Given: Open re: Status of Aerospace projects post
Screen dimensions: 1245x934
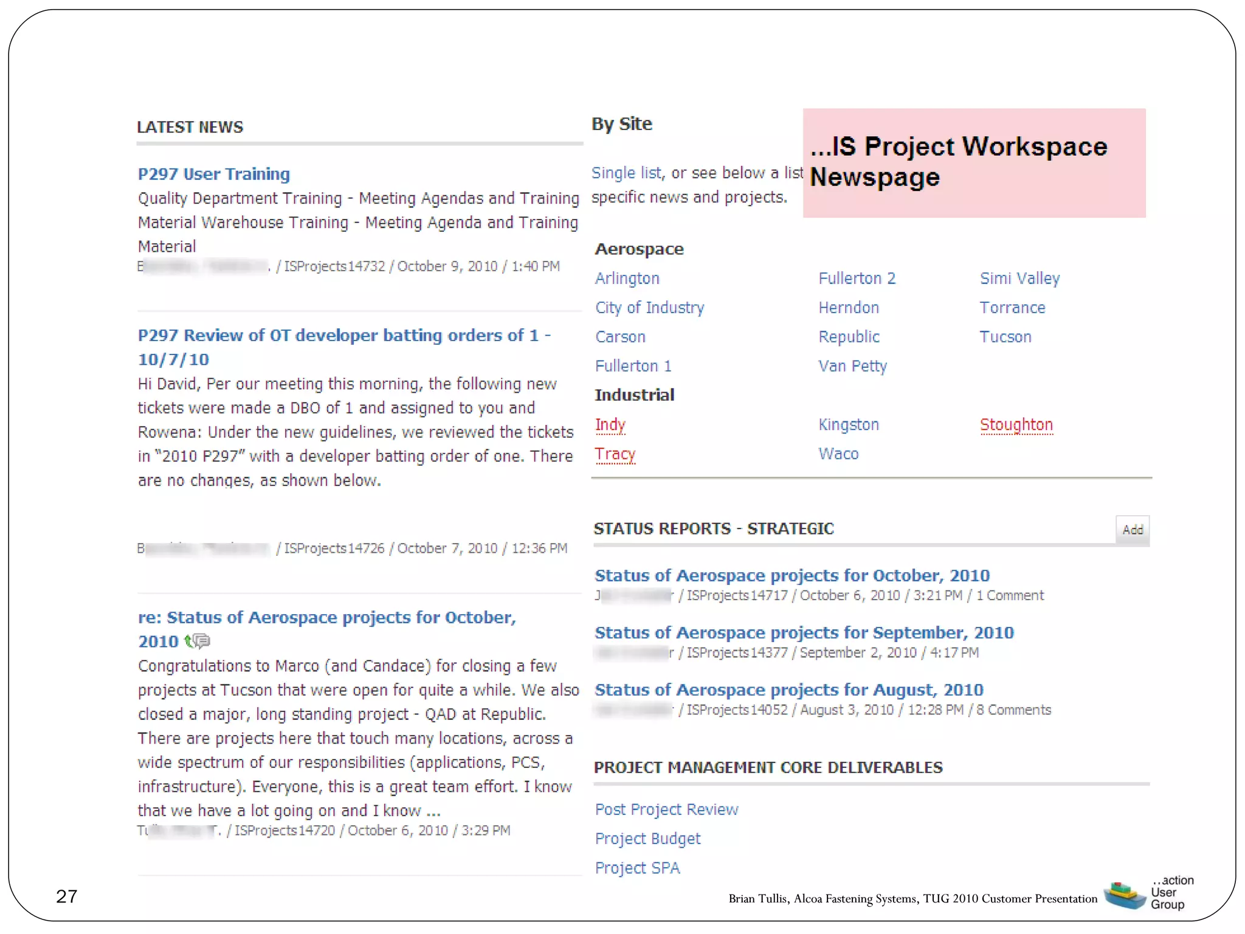Looking at the screenshot, I should (326, 618).
